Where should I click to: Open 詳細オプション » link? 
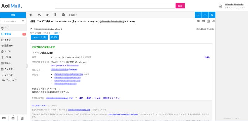(111, 98)
